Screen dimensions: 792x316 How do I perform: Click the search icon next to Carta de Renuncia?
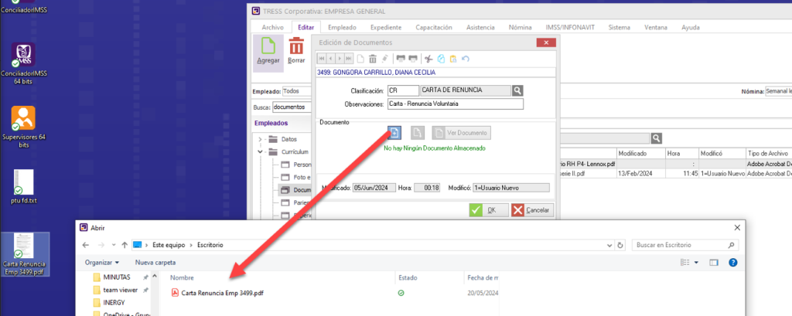click(517, 90)
